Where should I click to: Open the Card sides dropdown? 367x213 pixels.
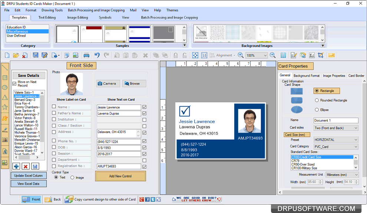click(336, 128)
